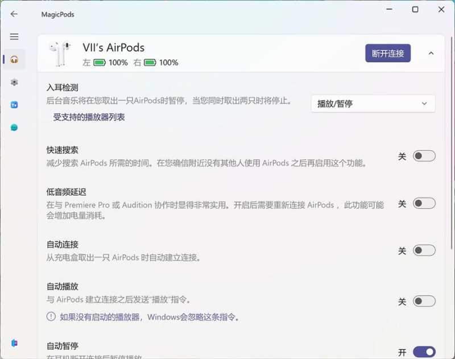Click the 断开连接 button

[387, 53]
